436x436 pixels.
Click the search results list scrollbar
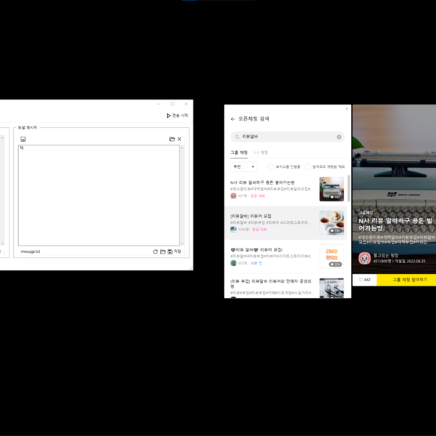point(349,188)
